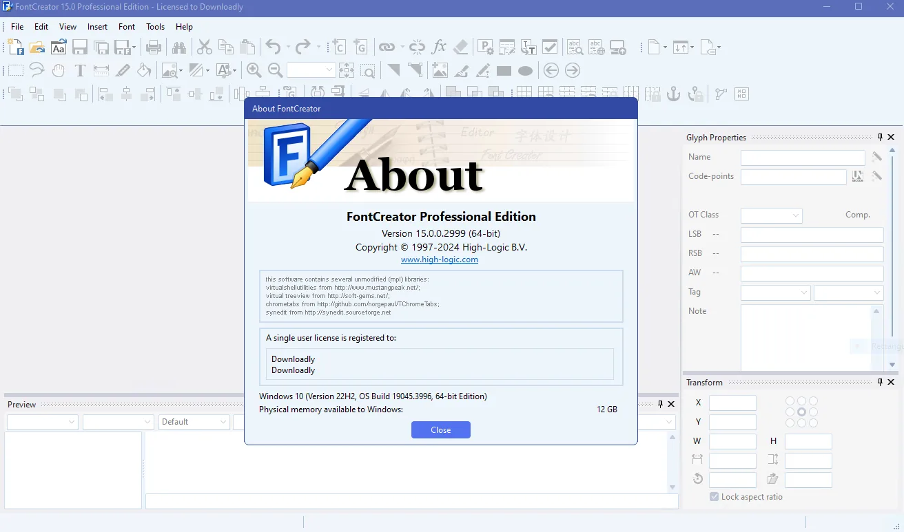The image size is (904, 532).
Task: Click the Print icon in toolbar
Action: pos(154,47)
